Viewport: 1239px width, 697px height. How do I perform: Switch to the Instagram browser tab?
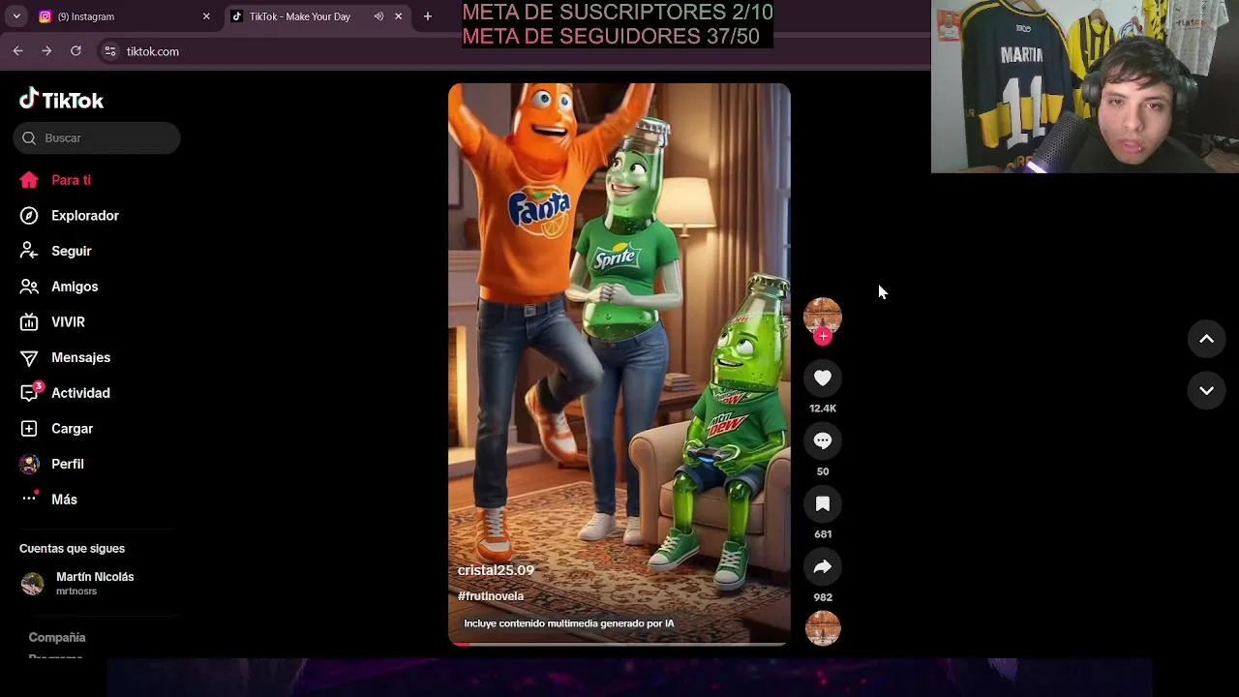(124, 16)
